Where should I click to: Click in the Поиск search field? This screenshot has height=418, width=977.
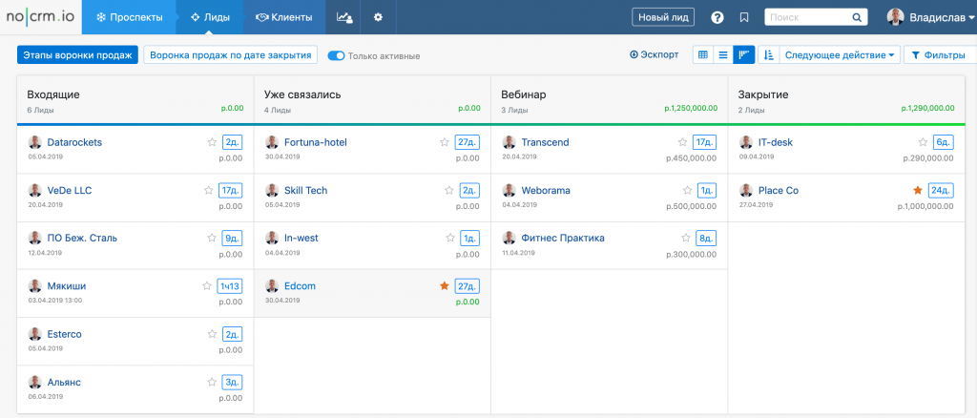(x=807, y=17)
